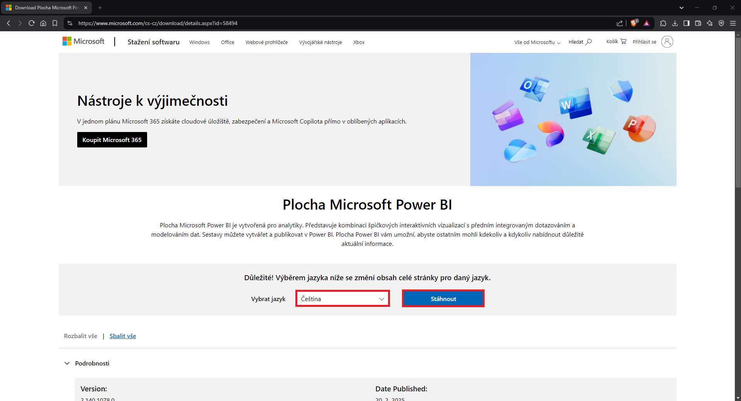
Task: Open the Office menu item
Action: click(227, 42)
